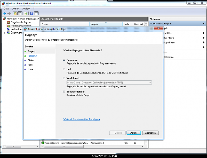The height and width of the screenshot is (158, 207).
Task: Click the Aktion step in the wizard steps
Action: (31, 60)
